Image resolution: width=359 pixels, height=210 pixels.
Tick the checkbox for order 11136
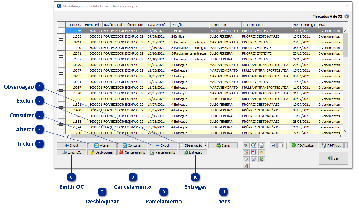tap(61, 31)
